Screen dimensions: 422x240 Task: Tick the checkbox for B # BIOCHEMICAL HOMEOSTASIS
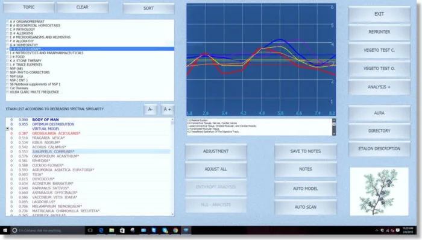click(x=7, y=25)
